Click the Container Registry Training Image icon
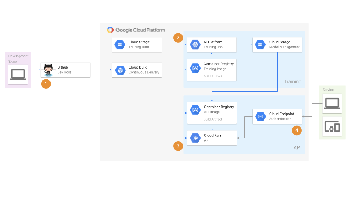 pyautogui.click(x=195, y=68)
